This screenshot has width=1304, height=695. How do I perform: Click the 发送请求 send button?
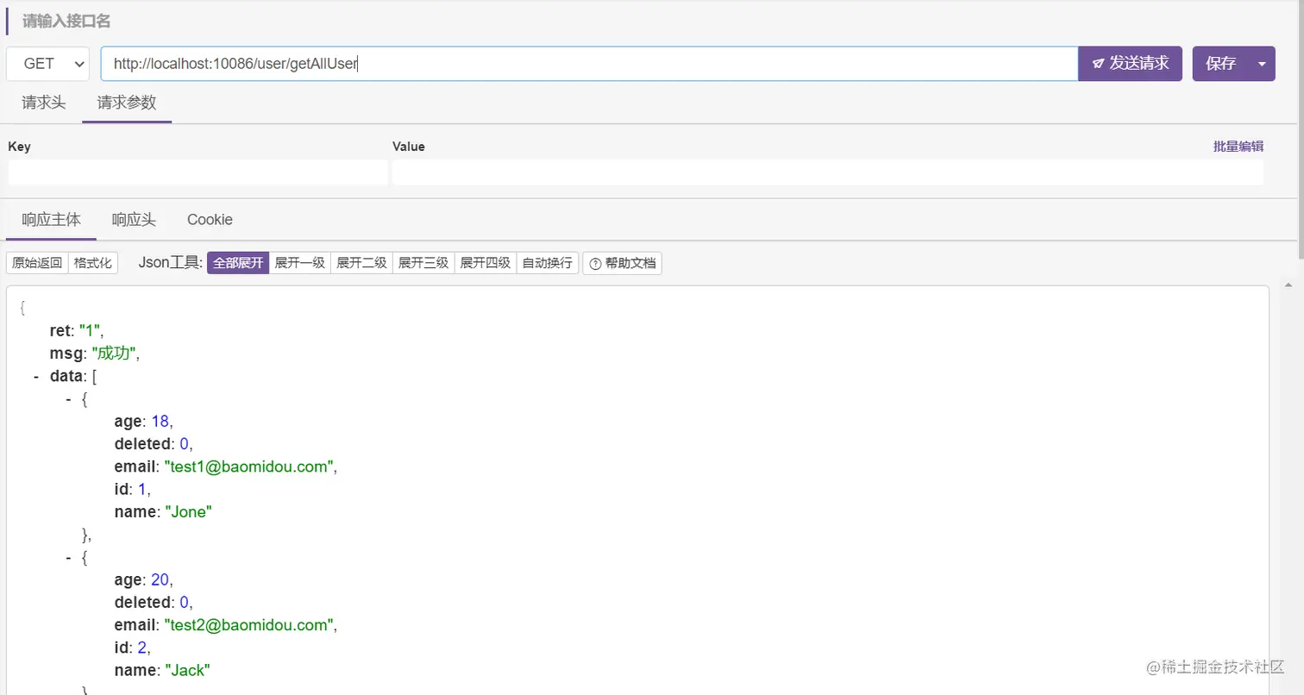coord(1131,64)
